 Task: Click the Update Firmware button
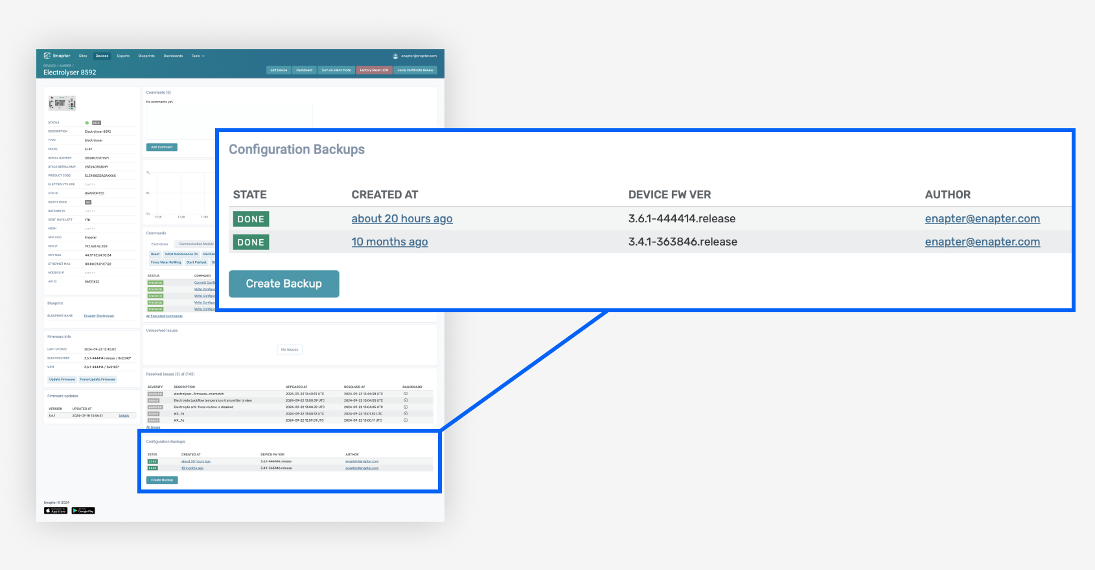click(x=62, y=380)
